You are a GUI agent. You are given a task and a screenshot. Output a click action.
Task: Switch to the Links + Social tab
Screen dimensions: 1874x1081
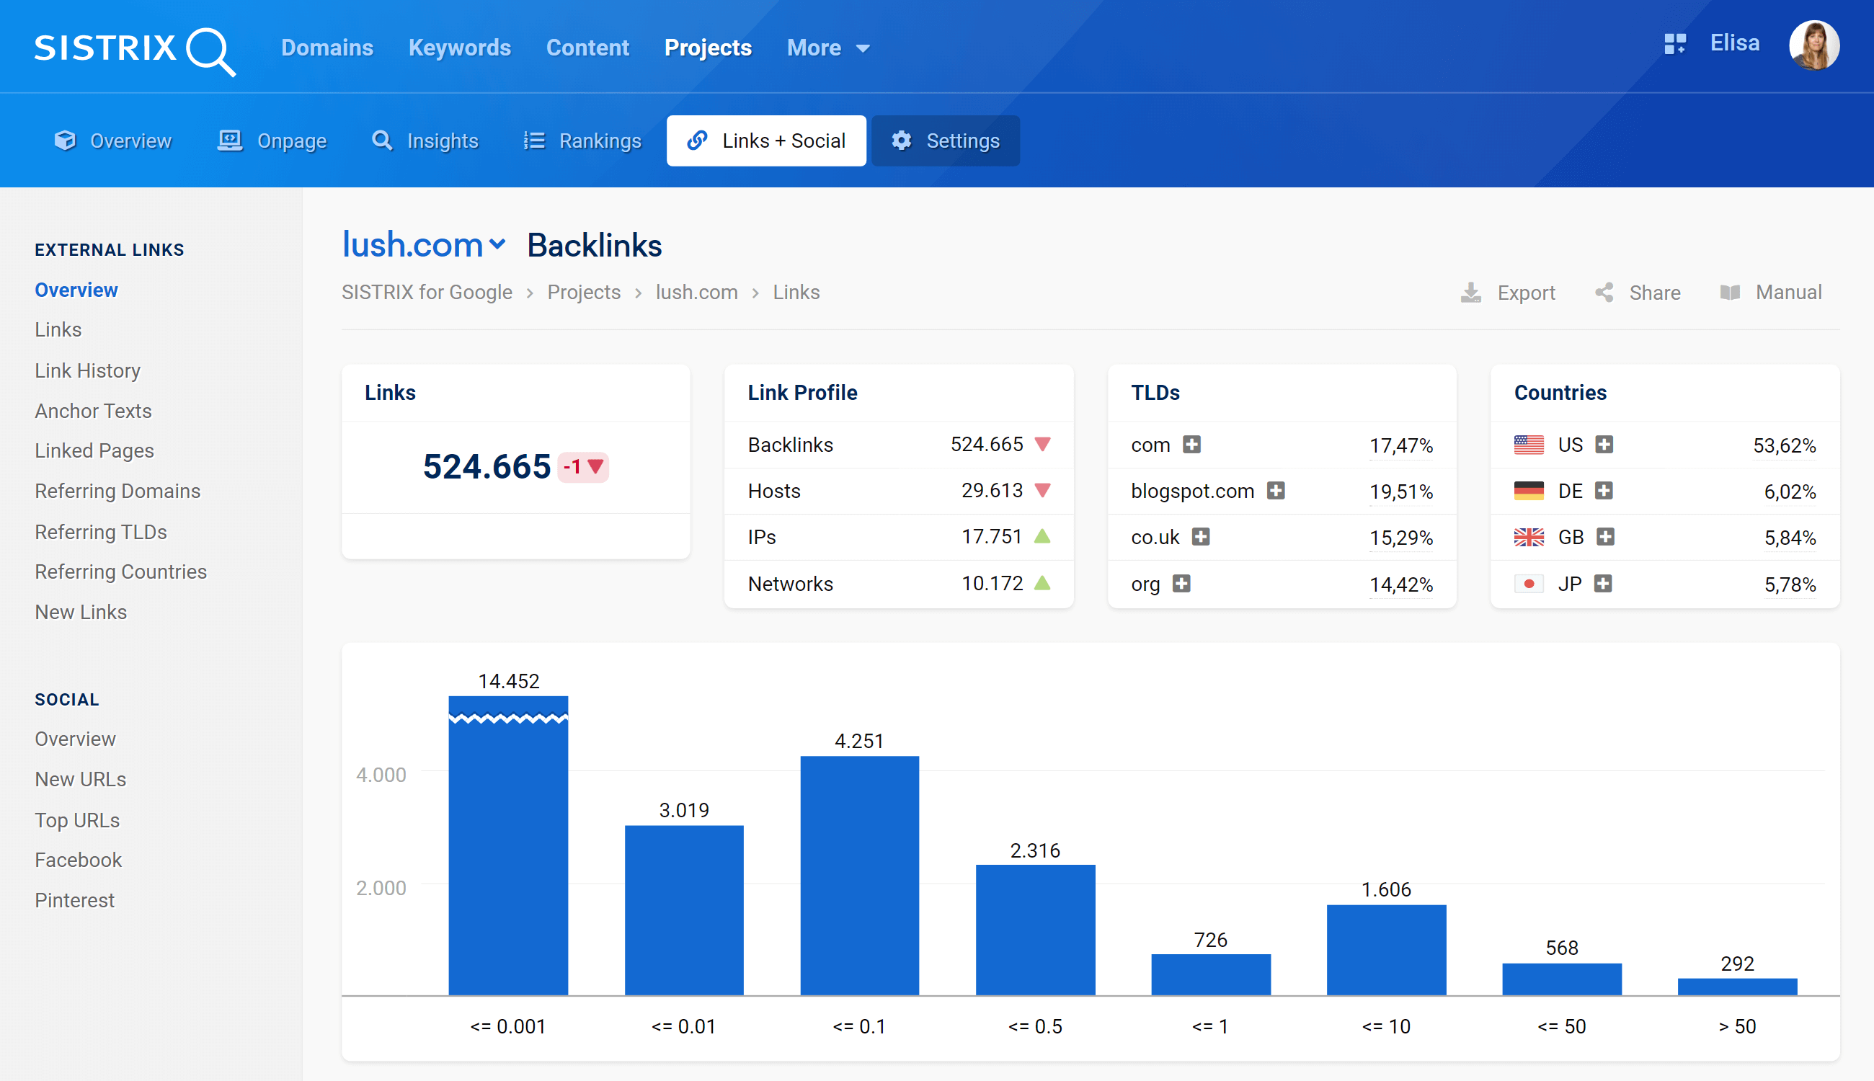tap(766, 141)
